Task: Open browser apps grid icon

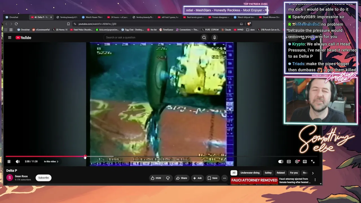Action: (x=11, y=30)
